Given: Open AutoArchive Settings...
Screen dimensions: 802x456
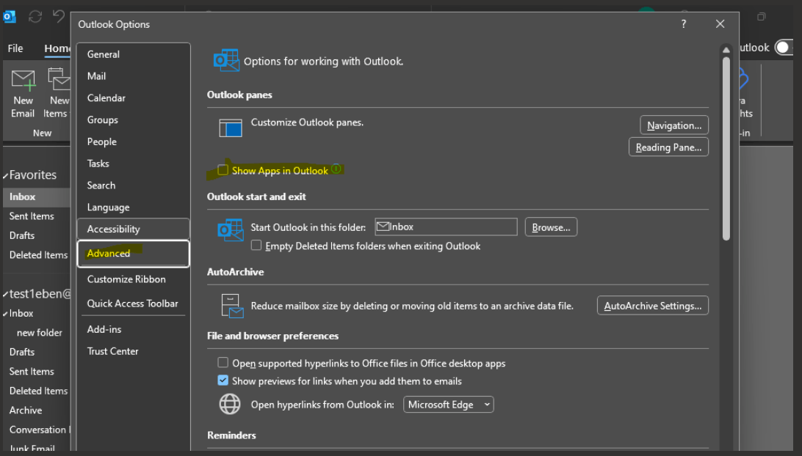Looking at the screenshot, I should [653, 306].
